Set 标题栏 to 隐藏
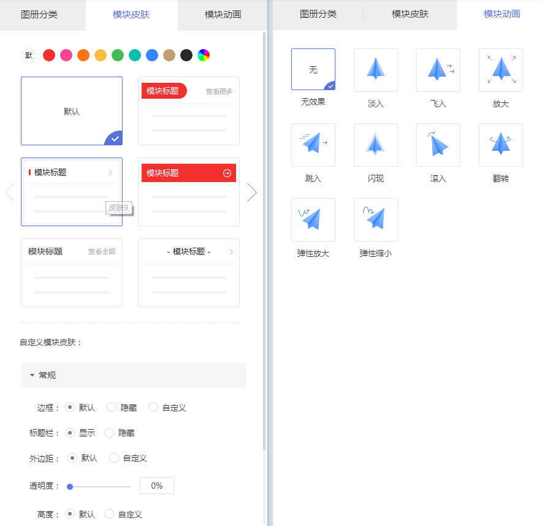Screen dimensions: 542x526 pos(109,433)
